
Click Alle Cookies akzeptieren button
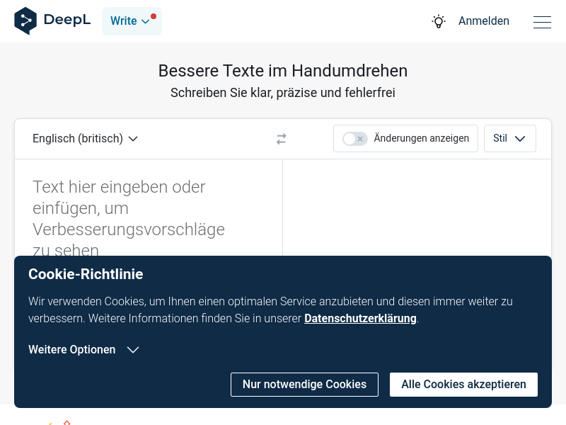(x=463, y=385)
